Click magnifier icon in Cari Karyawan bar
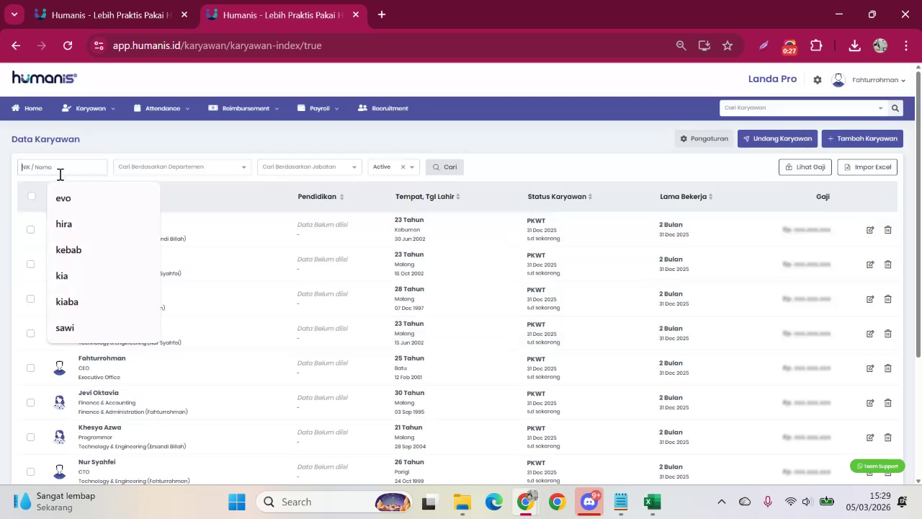 point(895,108)
